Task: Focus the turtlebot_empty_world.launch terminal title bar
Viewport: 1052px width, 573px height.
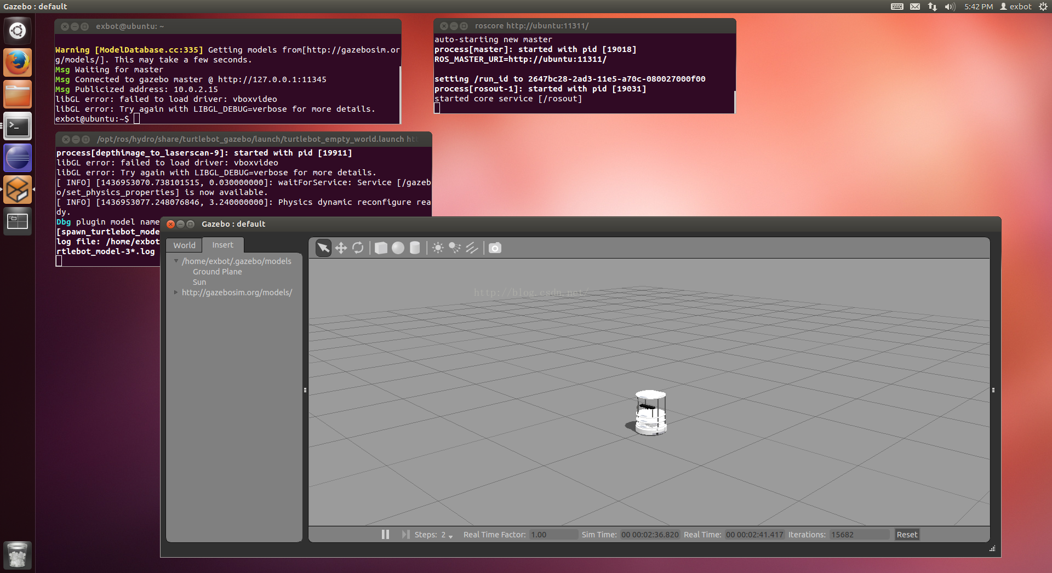Action: 243,139
